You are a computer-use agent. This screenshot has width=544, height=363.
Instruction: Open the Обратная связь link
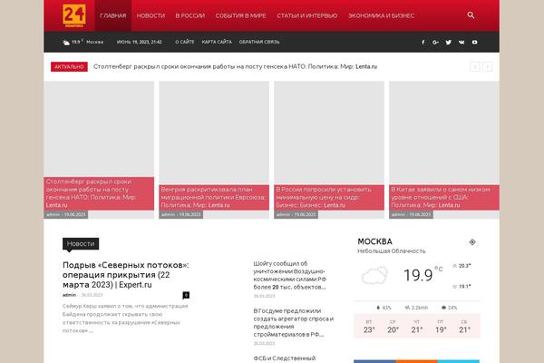pyautogui.click(x=259, y=42)
